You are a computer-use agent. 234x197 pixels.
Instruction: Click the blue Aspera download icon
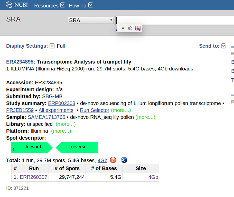tap(124, 160)
